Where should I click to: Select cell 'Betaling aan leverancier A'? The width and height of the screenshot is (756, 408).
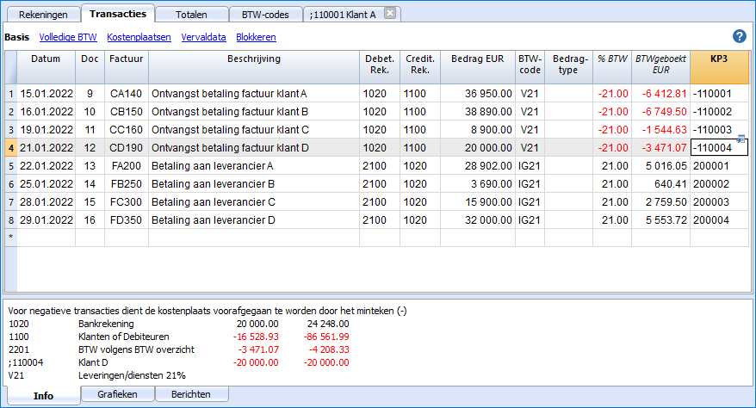[254, 166]
